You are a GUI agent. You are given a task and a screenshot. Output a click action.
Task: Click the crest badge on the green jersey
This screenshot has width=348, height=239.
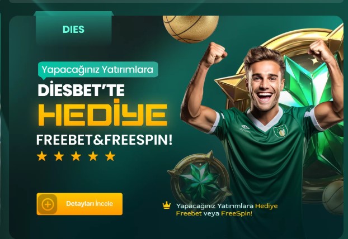point(280,131)
